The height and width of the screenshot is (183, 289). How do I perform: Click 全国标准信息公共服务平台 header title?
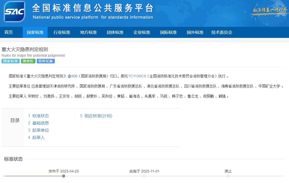[93, 8]
